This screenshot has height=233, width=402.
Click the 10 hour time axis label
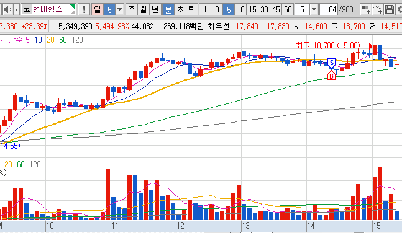click(x=50, y=226)
